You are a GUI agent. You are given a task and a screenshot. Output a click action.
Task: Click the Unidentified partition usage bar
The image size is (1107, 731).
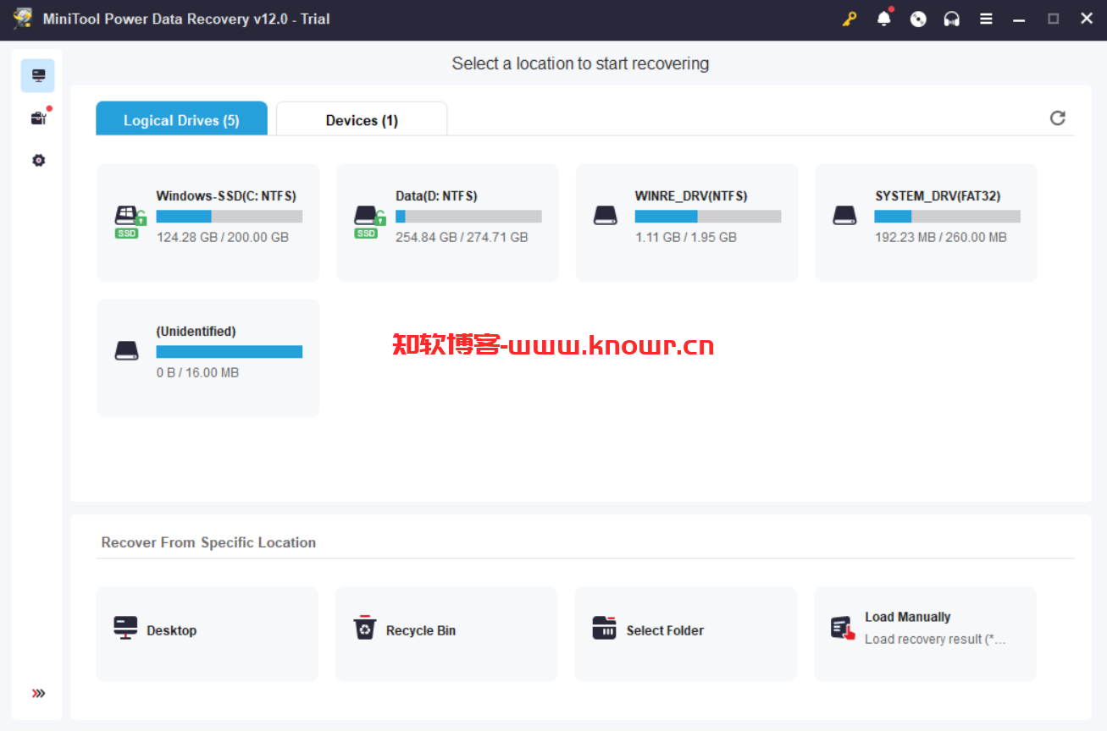(230, 352)
